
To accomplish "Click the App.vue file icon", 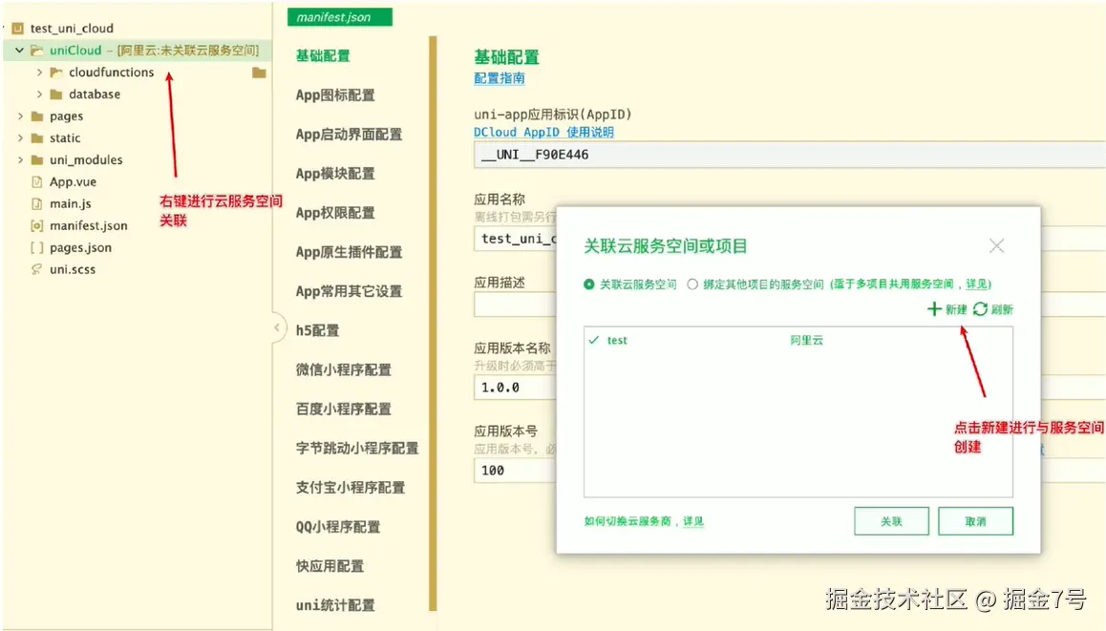I will [36, 182].
